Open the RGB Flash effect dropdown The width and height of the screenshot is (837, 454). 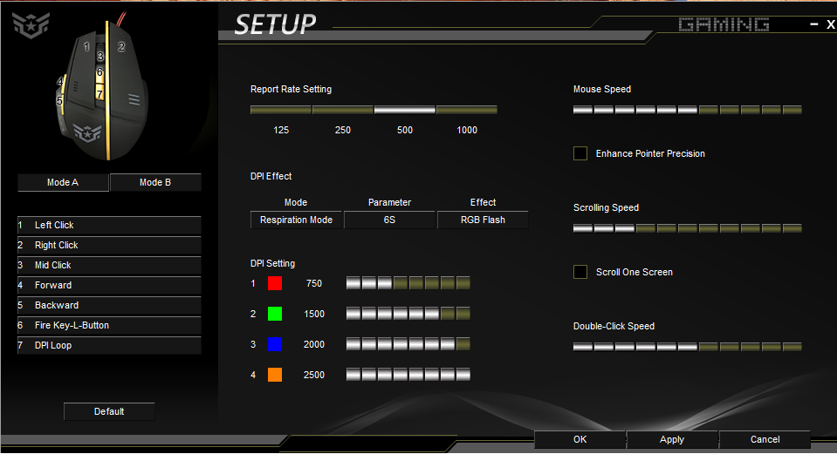pos(484,220)
